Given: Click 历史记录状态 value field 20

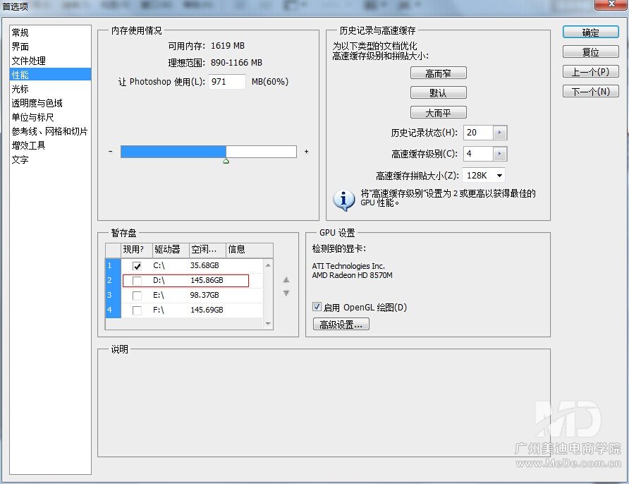Looking at the screenshot, I should click(478, 133).
